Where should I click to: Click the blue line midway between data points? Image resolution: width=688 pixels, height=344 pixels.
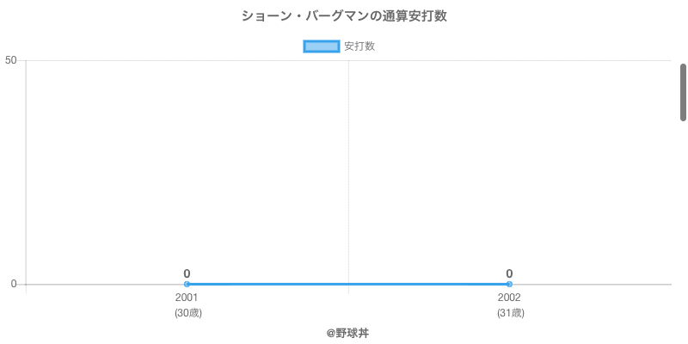[x=347, y=284]
